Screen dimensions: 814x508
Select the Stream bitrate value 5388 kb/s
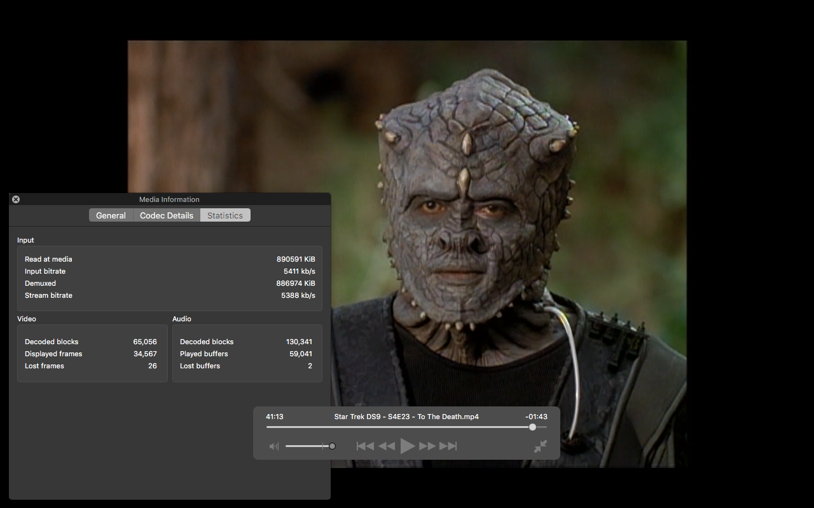click(x=298, y=295)
